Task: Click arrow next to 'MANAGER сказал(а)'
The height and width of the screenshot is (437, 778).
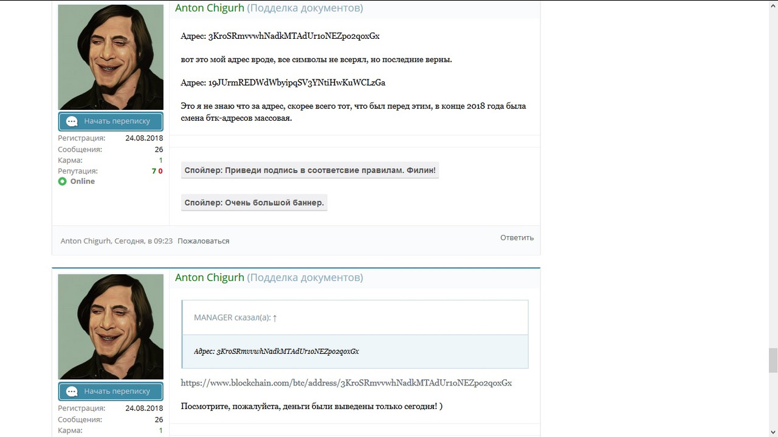Action: tap(275, 317)
